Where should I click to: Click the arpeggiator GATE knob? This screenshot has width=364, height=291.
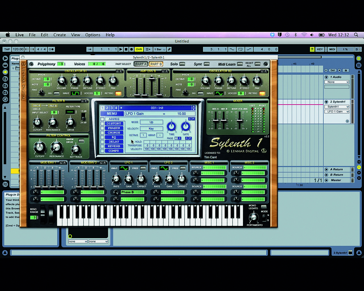185,126
